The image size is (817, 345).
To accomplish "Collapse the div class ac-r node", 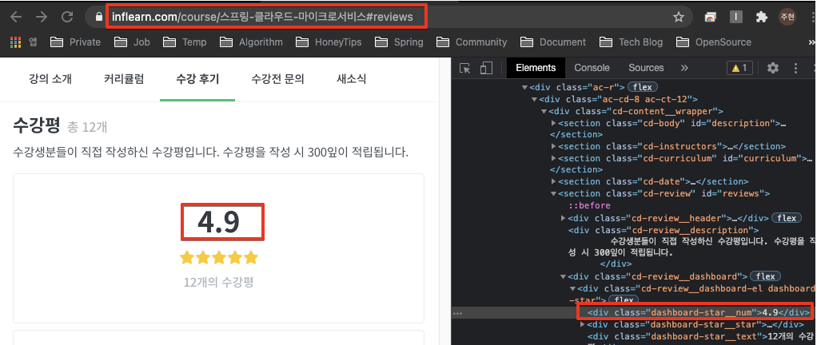I will [524, 87].
